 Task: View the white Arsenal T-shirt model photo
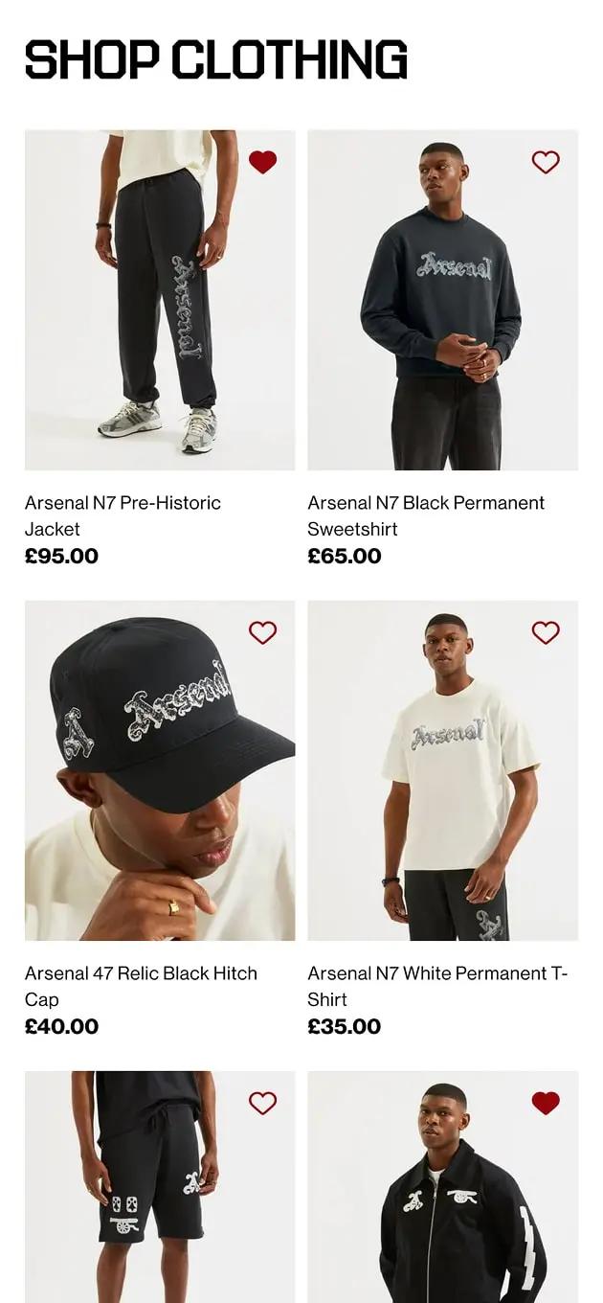pyautogui.click(x=442, y=770)
